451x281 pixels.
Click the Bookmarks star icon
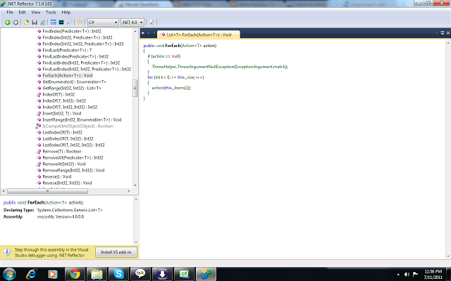pos(80,22)
